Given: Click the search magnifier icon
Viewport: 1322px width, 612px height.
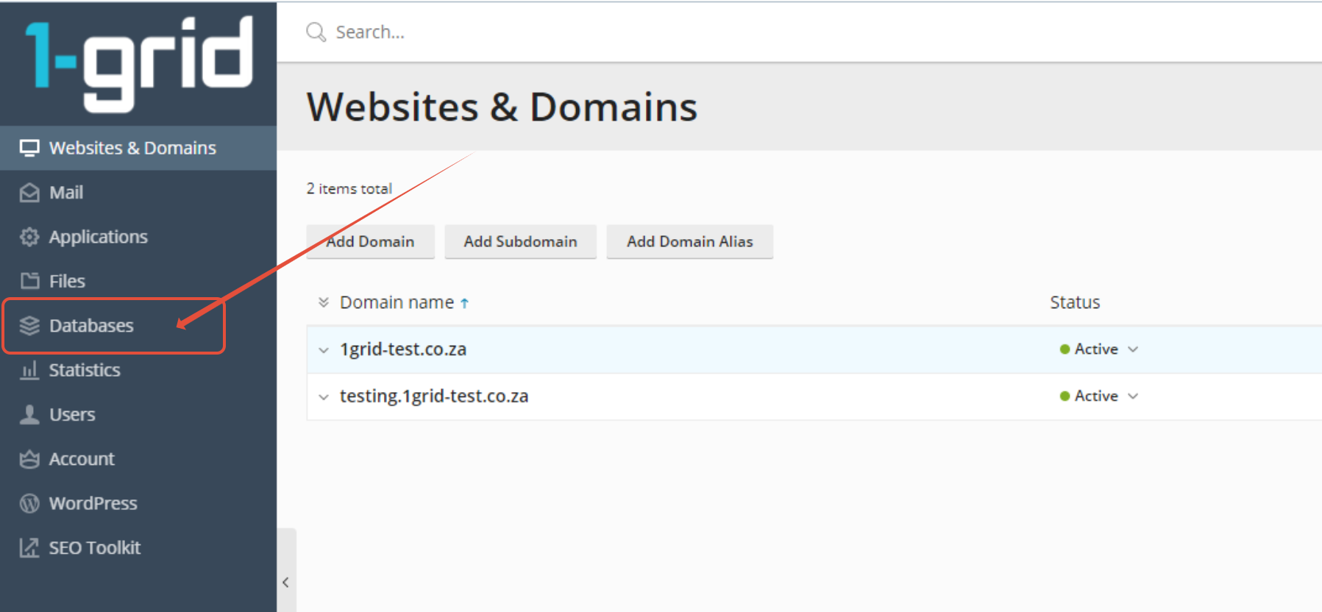Looking at the screenshot, I should click(x=316, y=32).
